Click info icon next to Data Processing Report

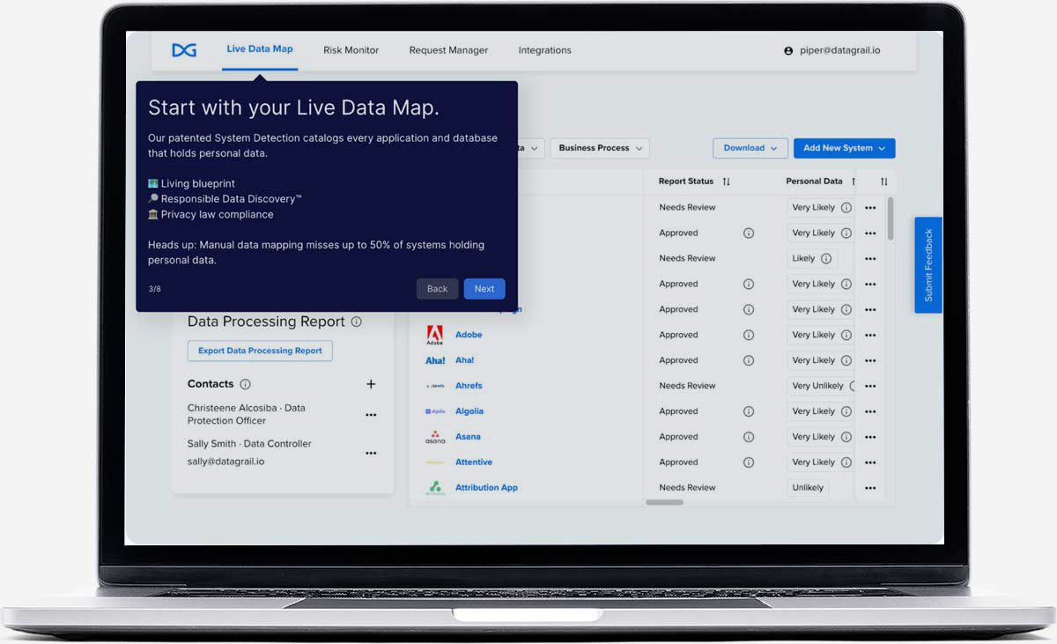tap(357, 322)
